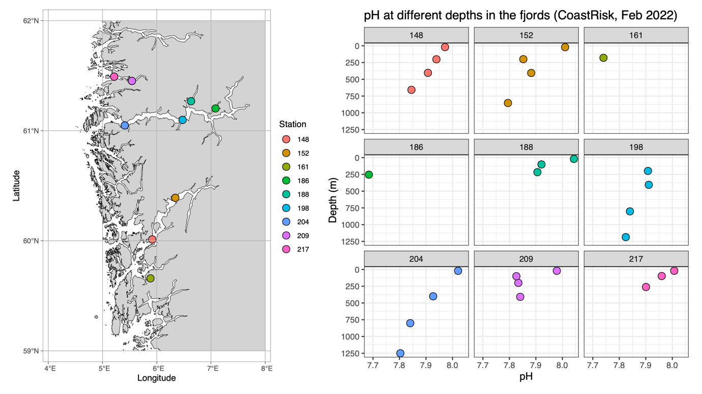
Task: Select the single data point in panel 161
Action: 603,58
